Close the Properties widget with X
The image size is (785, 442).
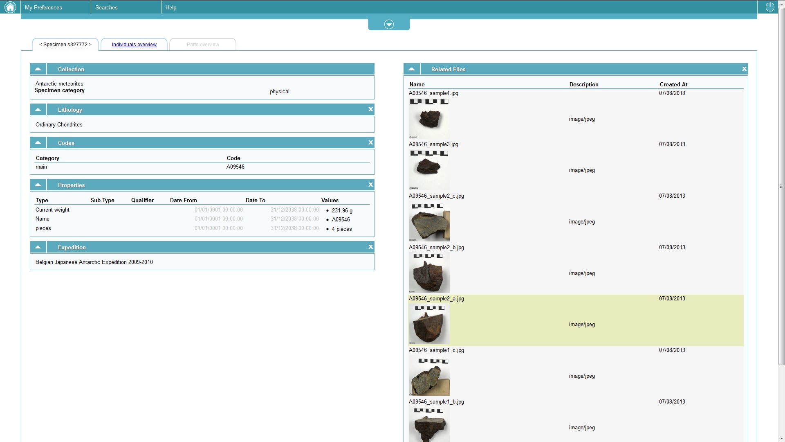point(370,185)
